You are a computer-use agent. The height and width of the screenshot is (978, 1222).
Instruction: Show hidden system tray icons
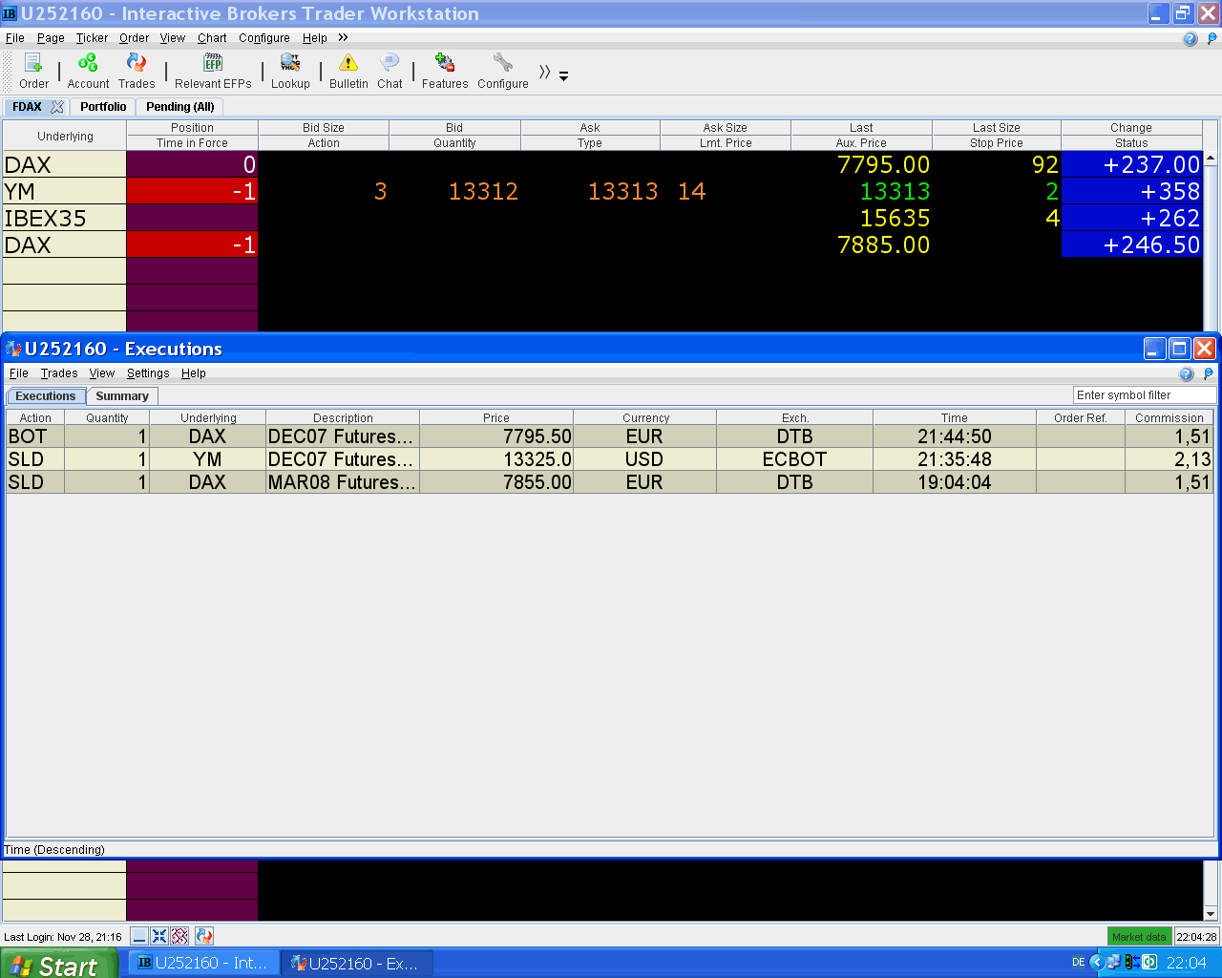tap(1096, 962)
